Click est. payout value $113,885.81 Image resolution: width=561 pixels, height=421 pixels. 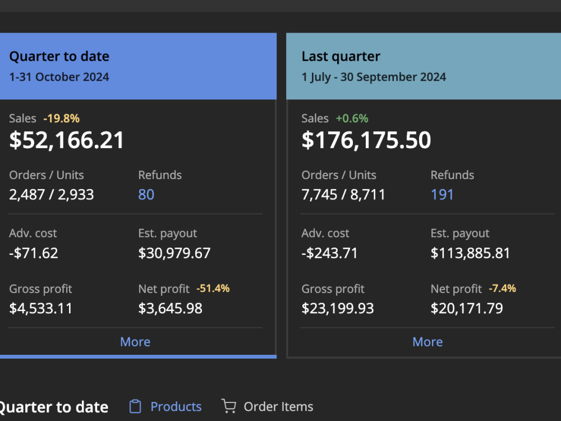pos(470,253)
